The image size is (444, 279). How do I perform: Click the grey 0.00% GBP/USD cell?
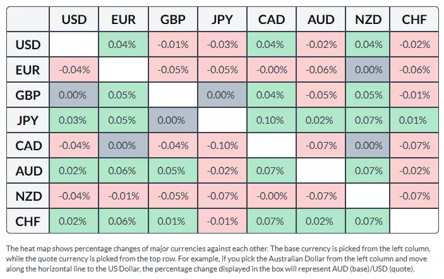pyautogui.click(x=74, y=95)
